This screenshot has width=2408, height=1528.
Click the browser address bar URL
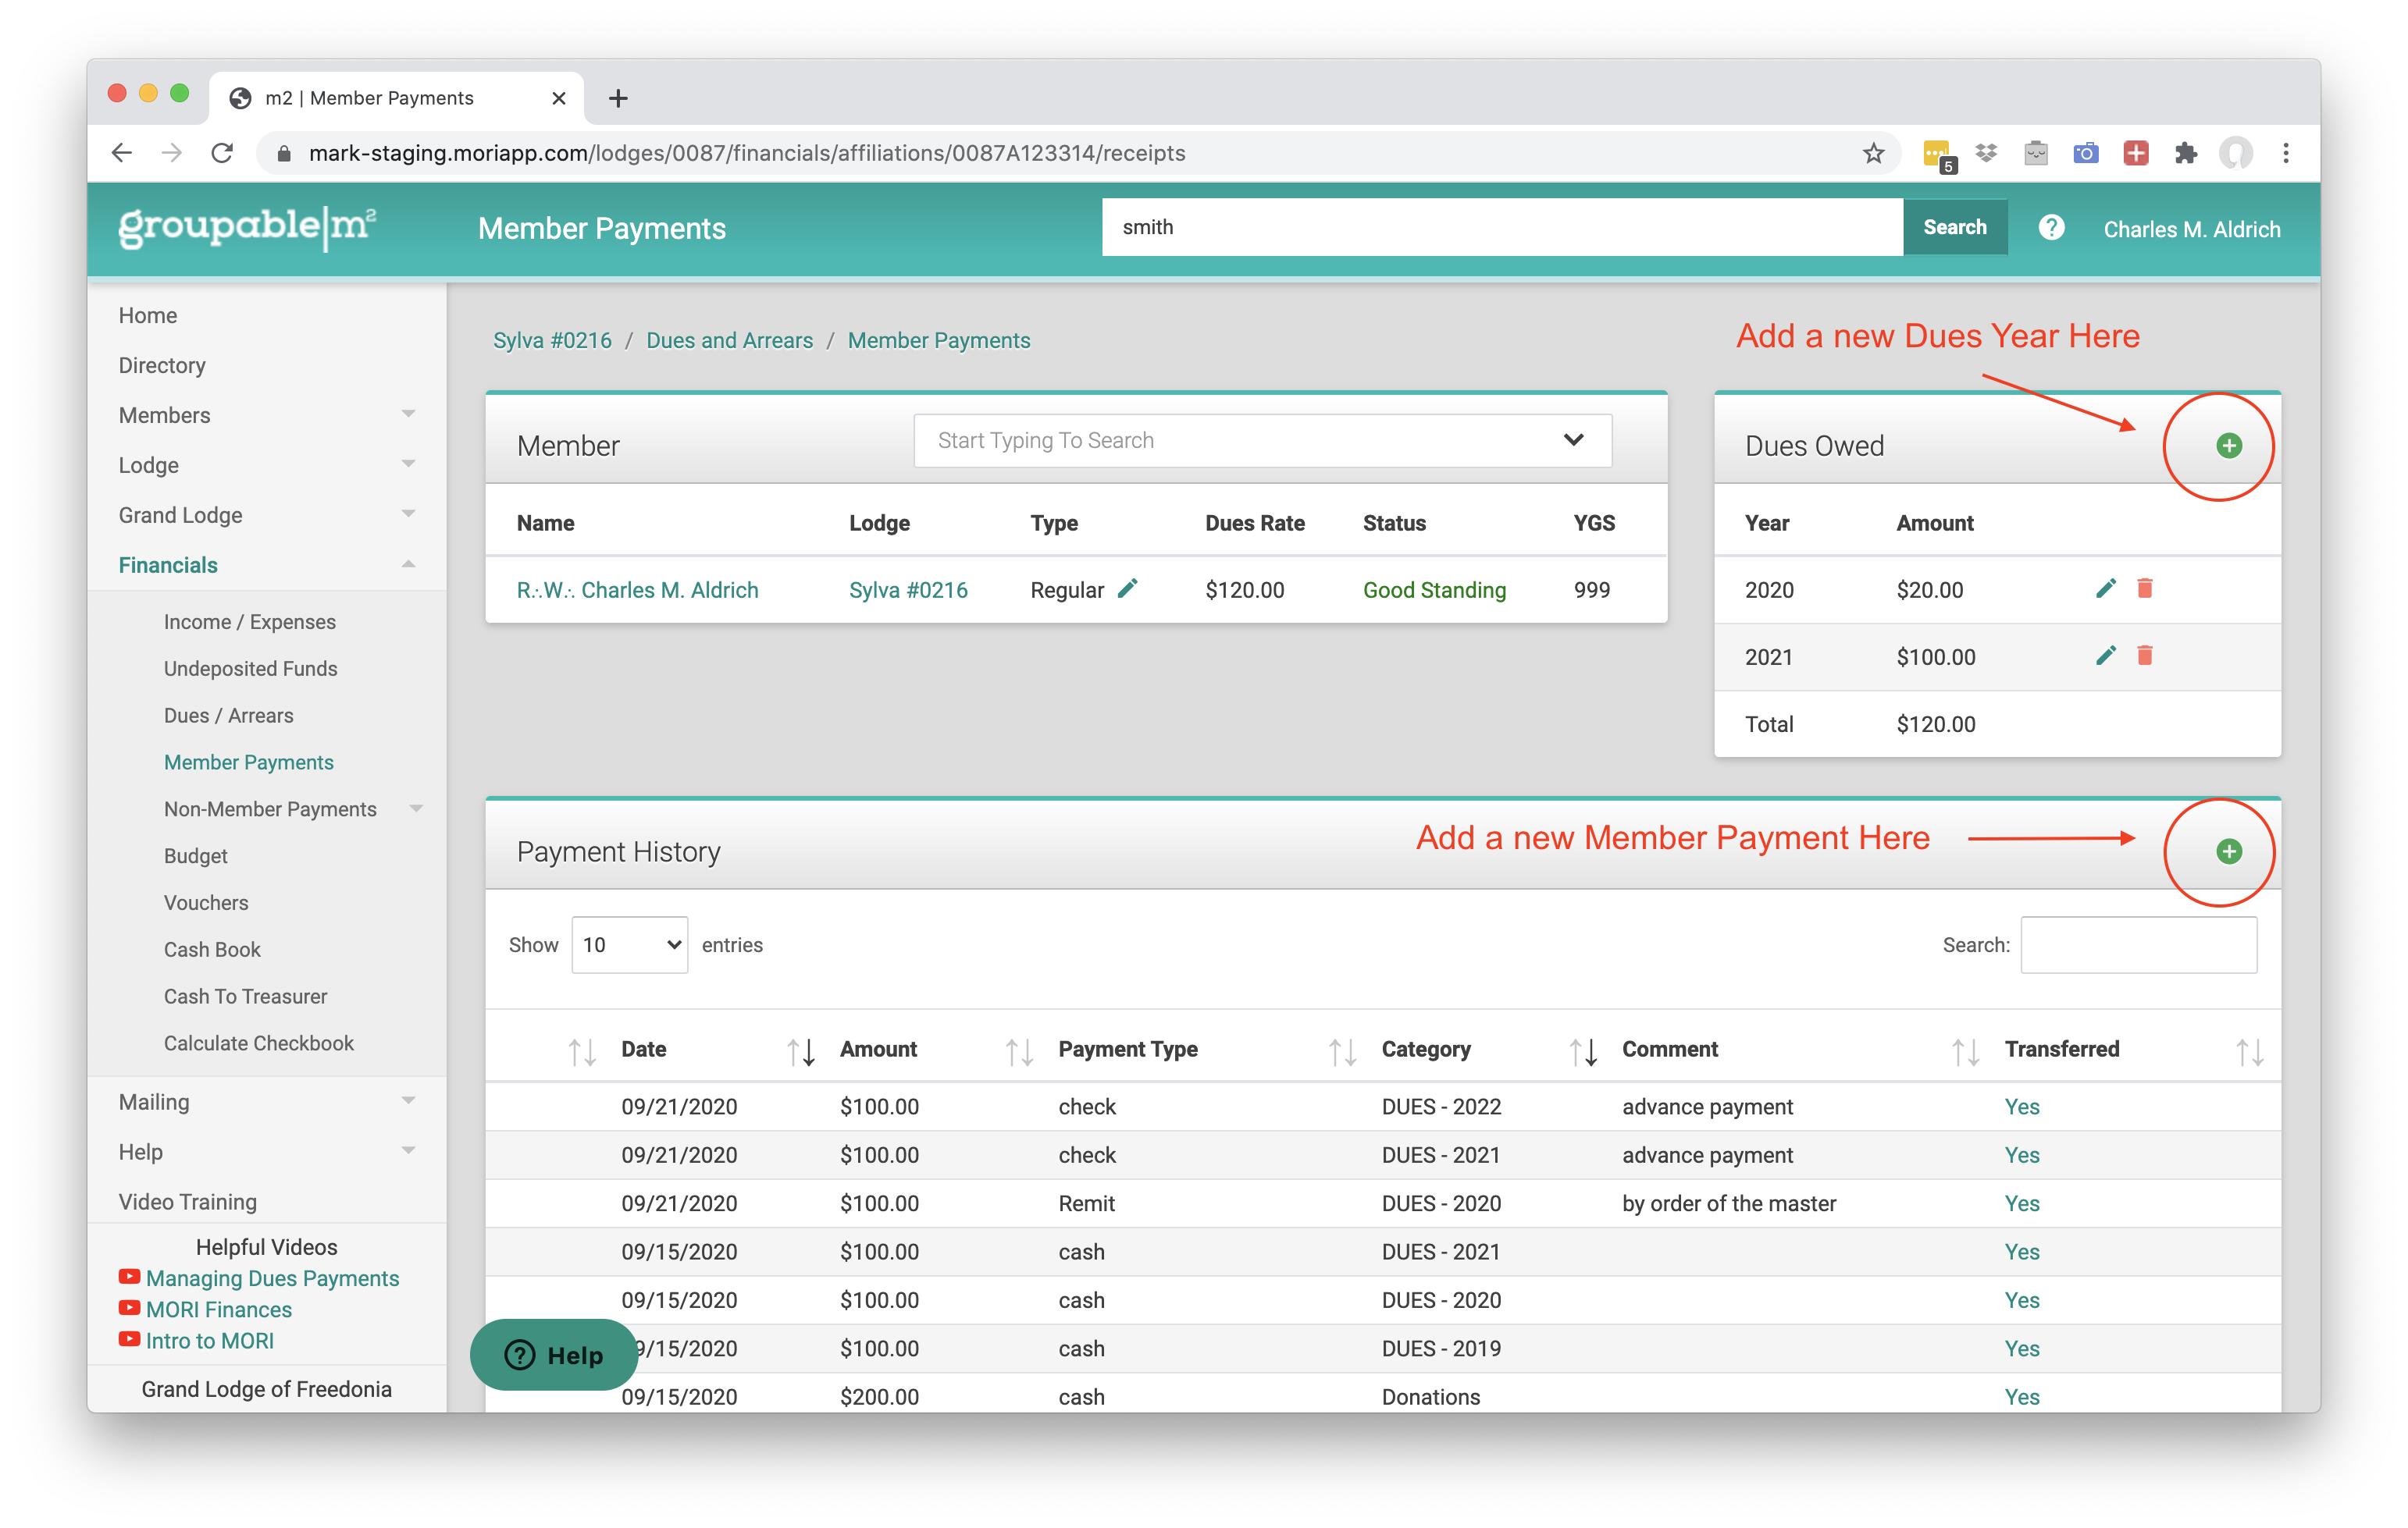click(x=746, y=153)
